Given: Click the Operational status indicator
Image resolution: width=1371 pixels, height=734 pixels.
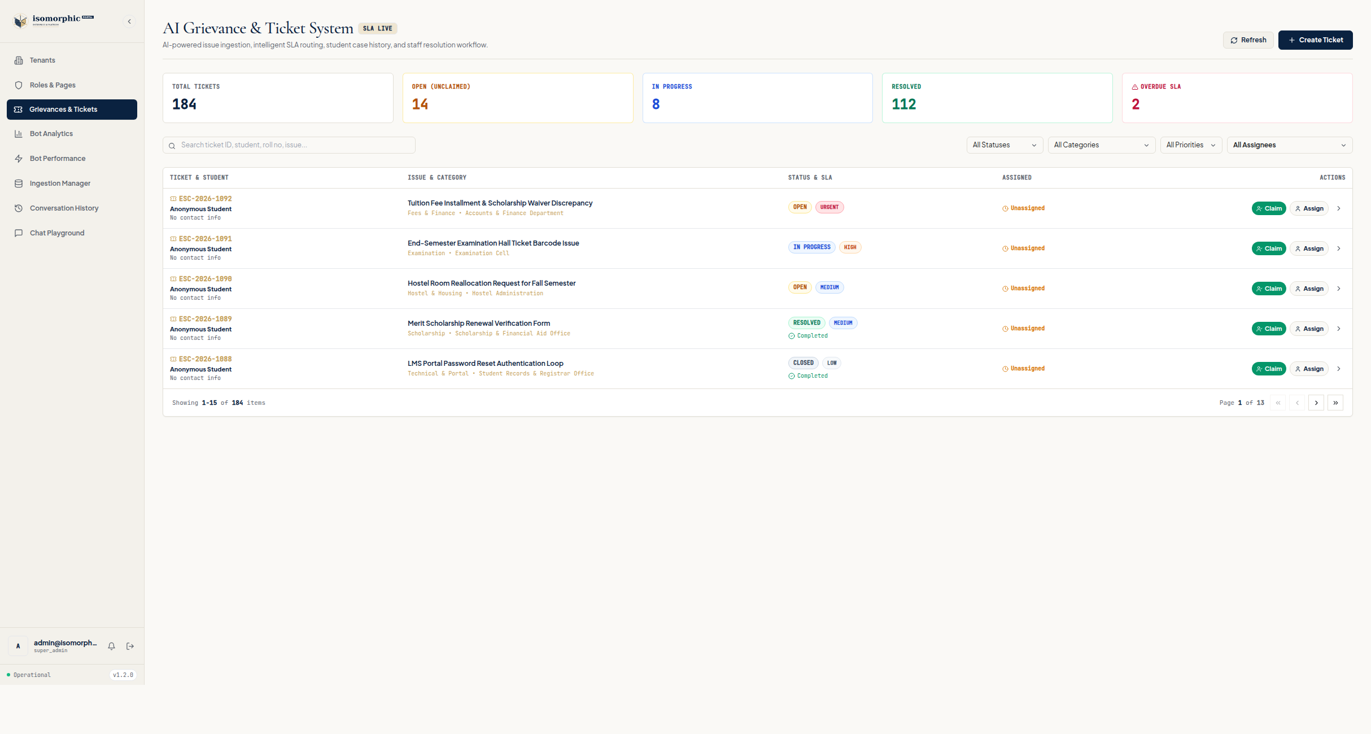Looking at the screenshot, I should [28, 675].
